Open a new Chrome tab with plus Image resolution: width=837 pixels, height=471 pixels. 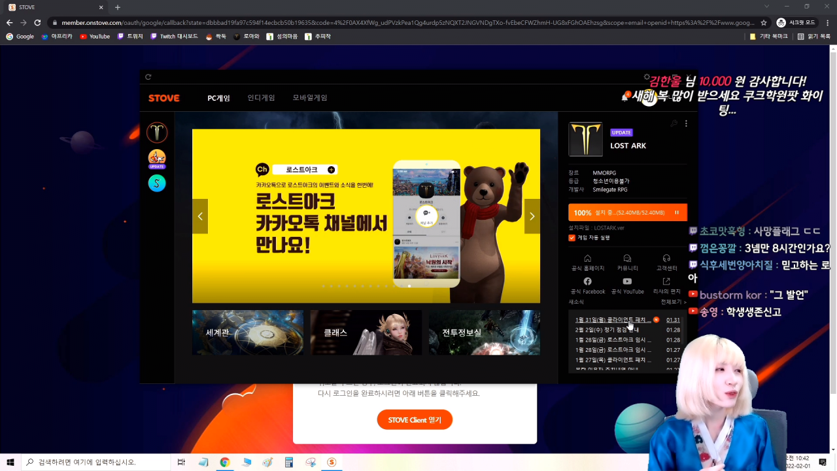(x=118, y=7)
